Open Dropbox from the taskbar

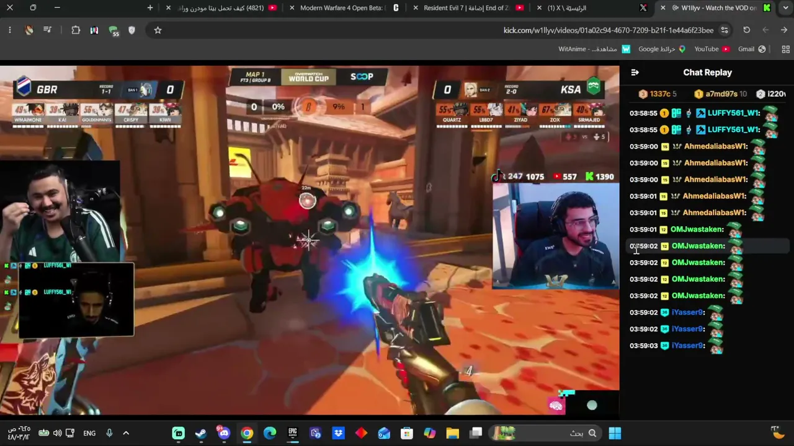click(338, 433)
